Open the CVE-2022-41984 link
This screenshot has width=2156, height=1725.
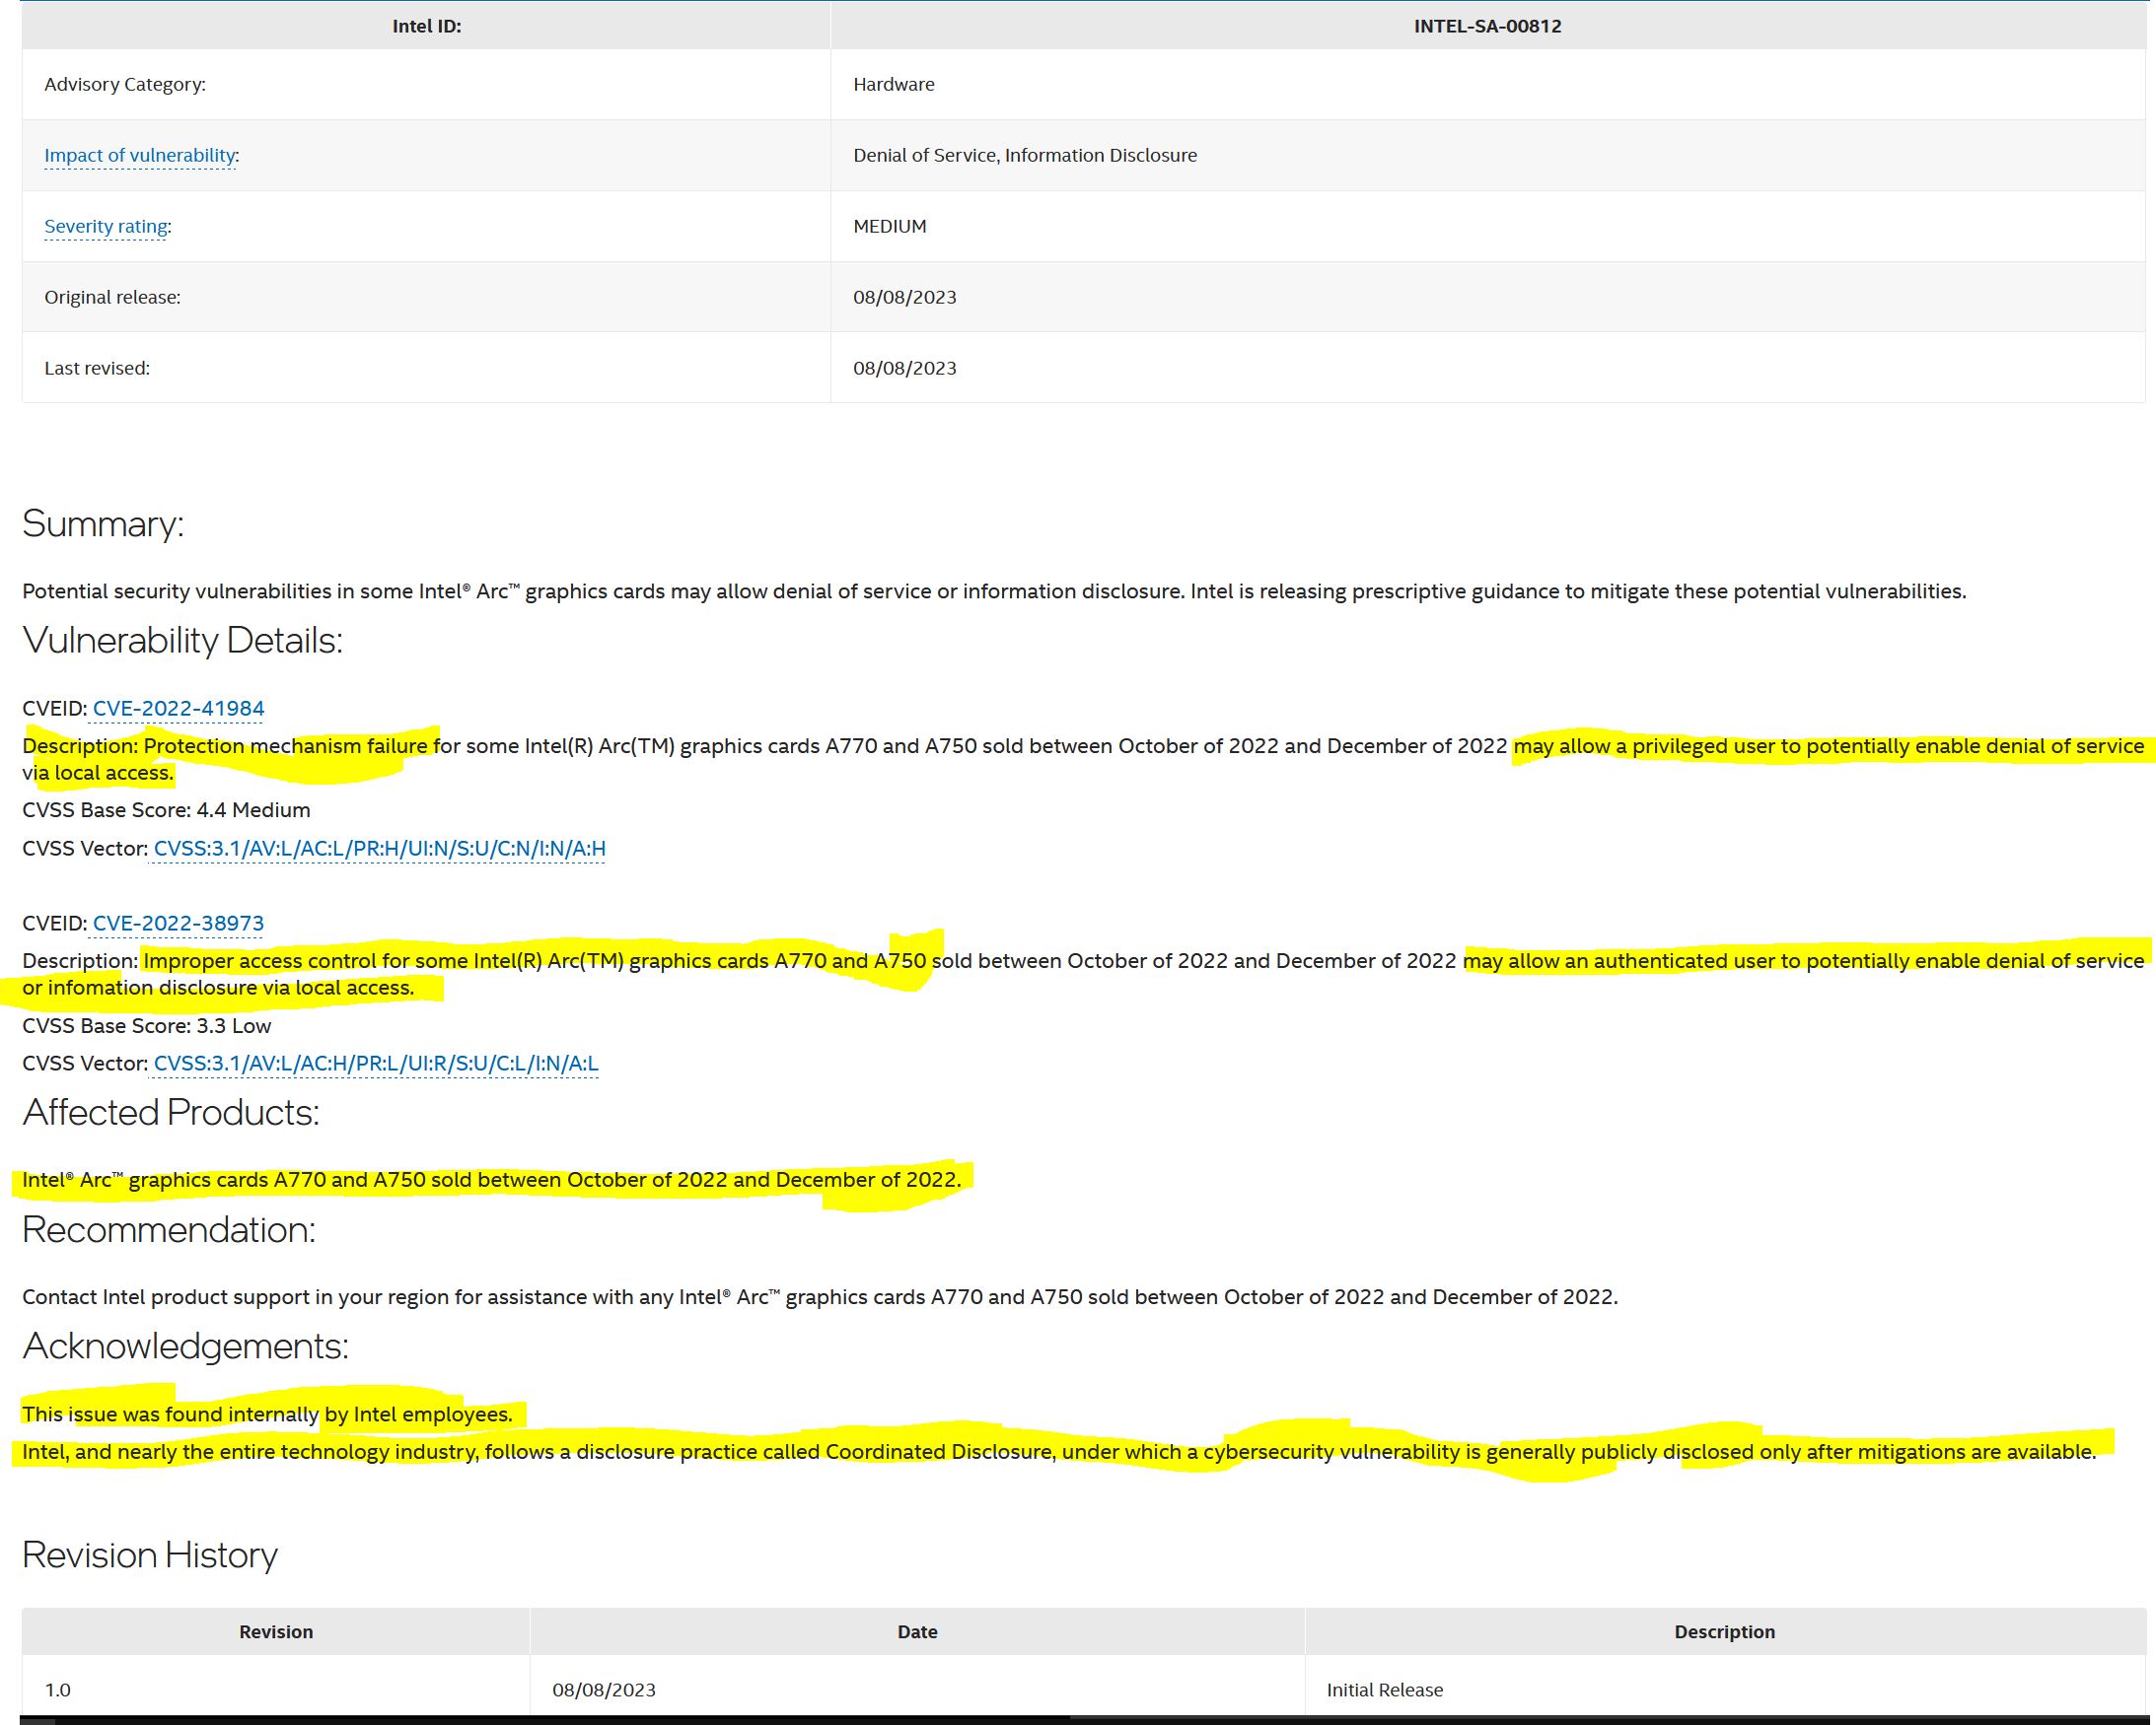click(x=178, y=709)
